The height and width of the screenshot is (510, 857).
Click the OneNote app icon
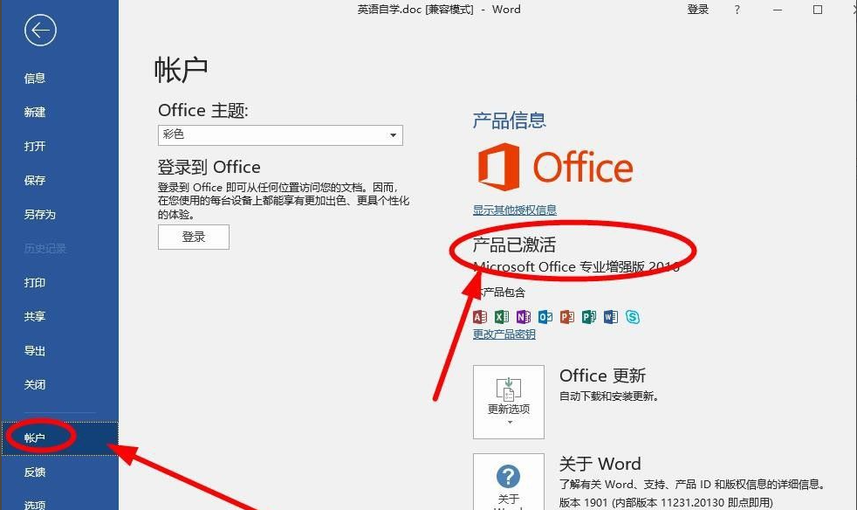click(523, 317)
